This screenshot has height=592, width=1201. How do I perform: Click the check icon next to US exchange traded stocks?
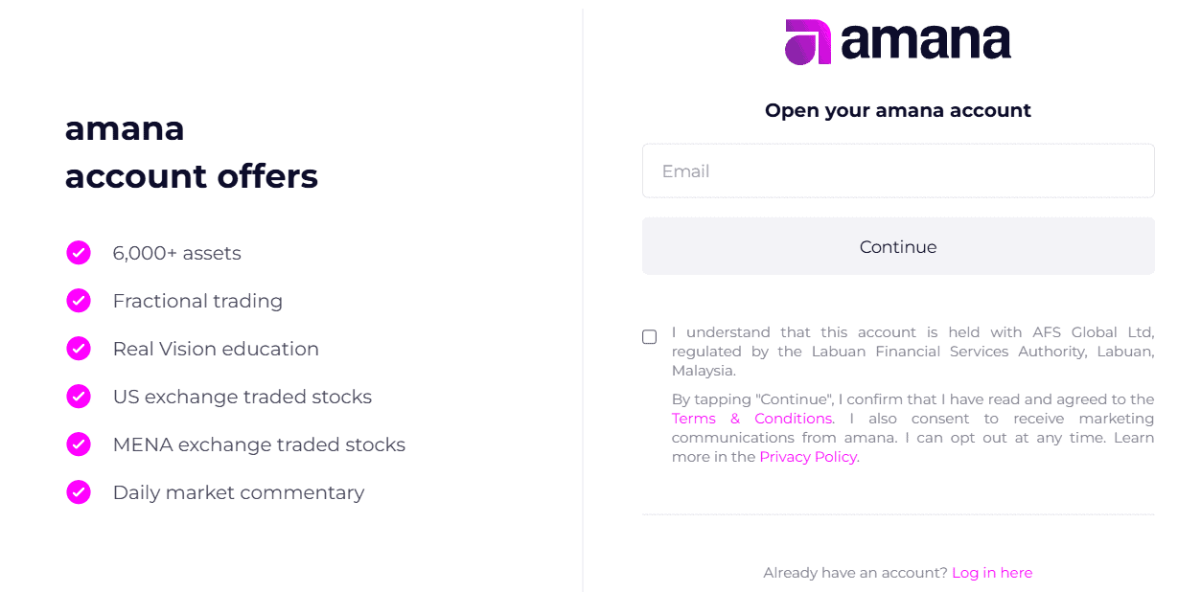(78, 396)
